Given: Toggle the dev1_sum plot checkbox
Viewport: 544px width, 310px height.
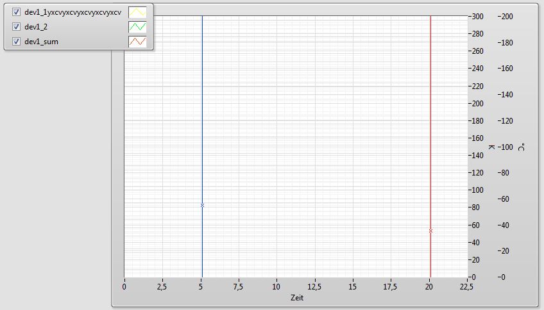Looking at the screenshot, I should pos(16,42).
